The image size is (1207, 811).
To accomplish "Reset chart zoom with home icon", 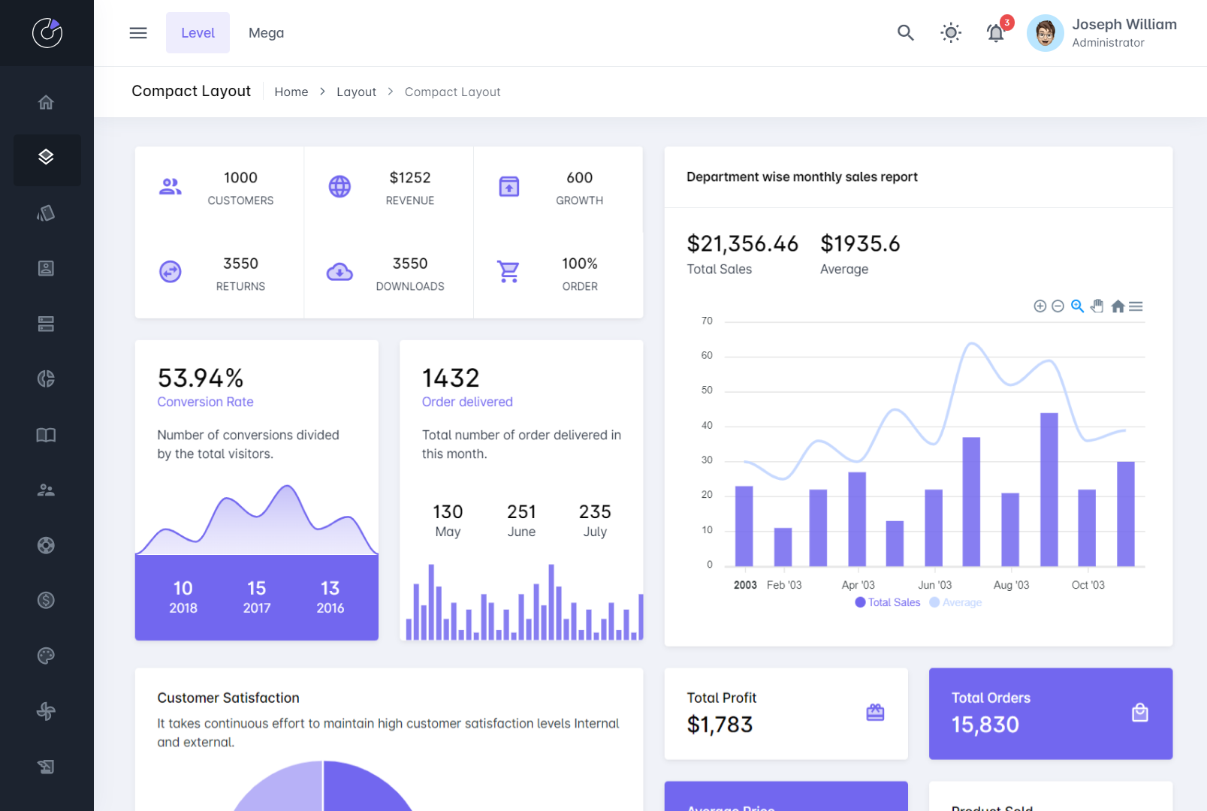I will point(1118,306).
